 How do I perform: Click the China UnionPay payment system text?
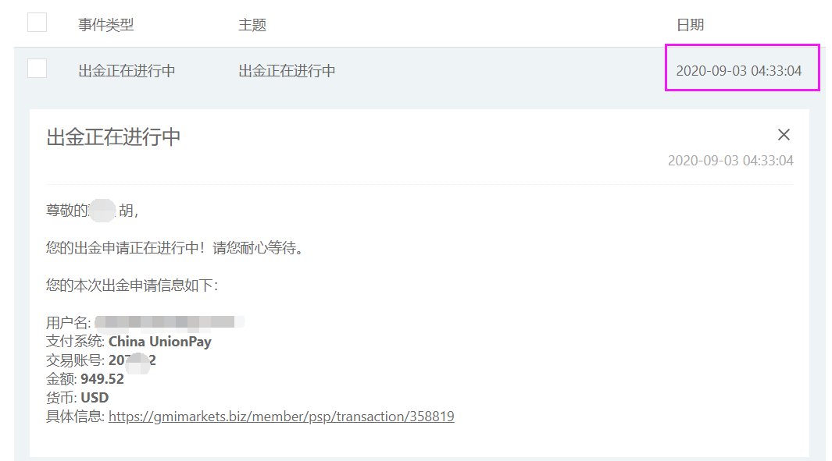click(159, 342)
